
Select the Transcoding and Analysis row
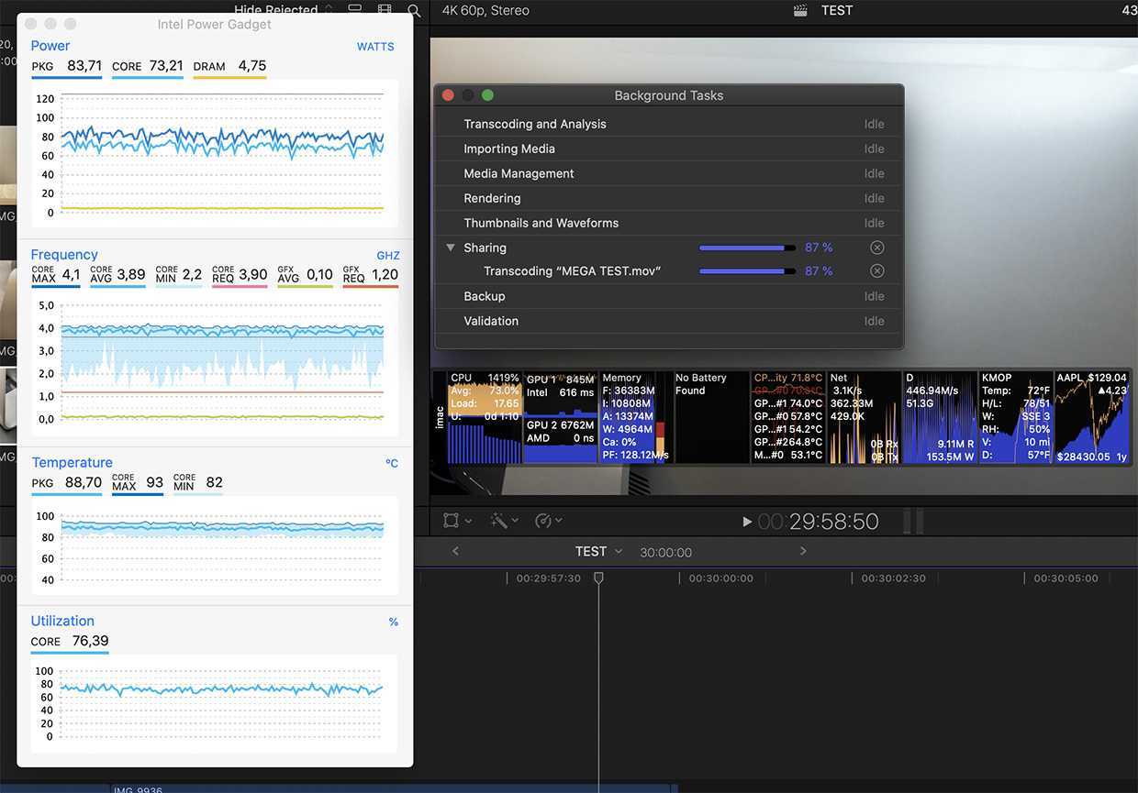pyautogui.click(x=668, y=124)
